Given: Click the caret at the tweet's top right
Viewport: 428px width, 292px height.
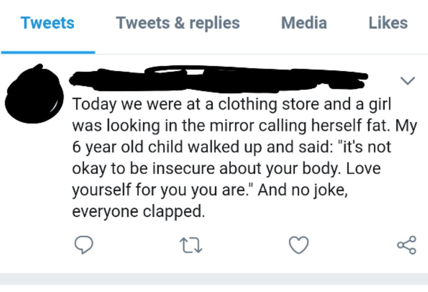Looking at the screenshot, I should coord(407,81).
